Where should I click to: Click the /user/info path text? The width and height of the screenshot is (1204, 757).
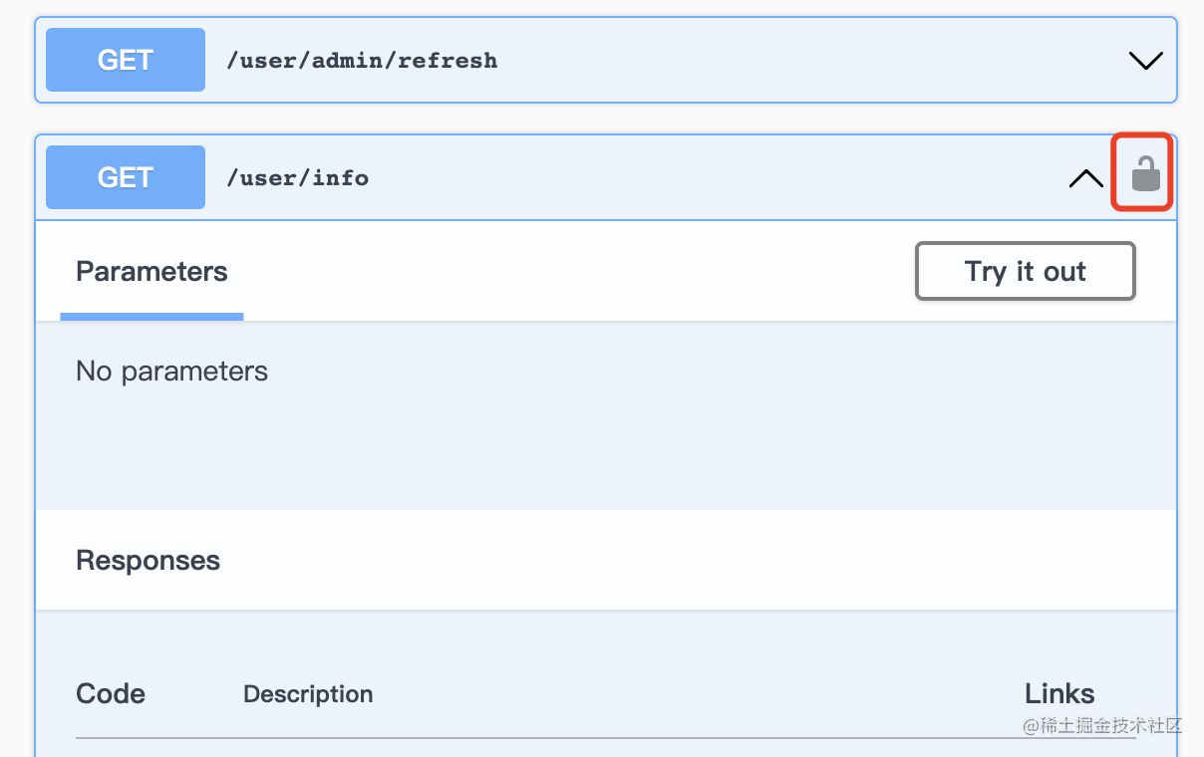[298, 178]
